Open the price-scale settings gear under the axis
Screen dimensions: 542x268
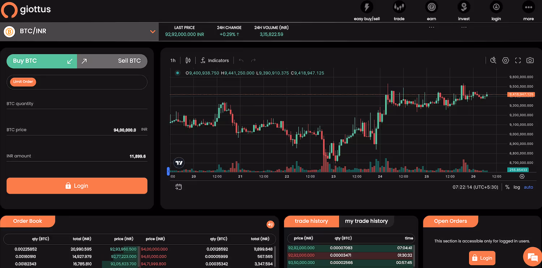click(x=522, y=176)
